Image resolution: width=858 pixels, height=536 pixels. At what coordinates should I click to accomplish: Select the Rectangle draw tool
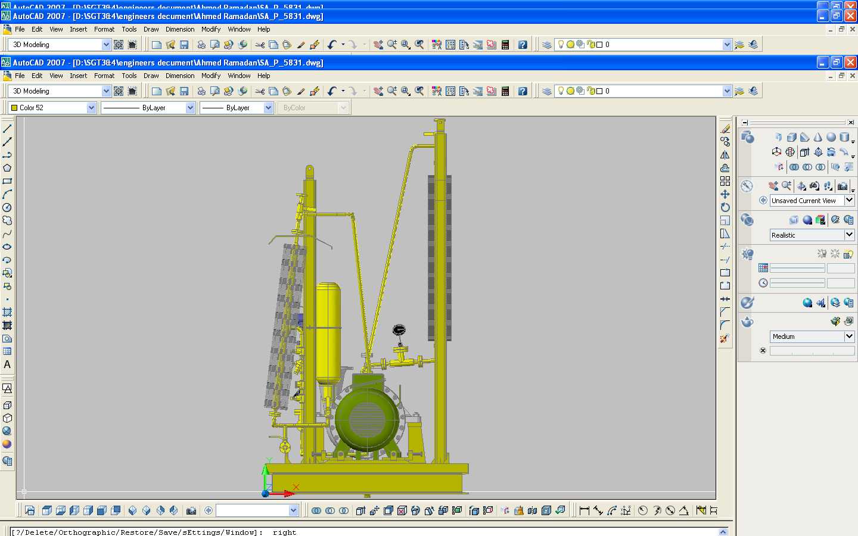click(x=7, y=181)
